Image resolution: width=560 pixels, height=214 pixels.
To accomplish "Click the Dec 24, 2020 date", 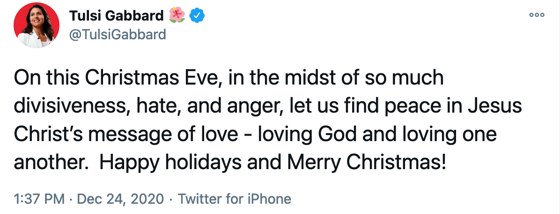I will point(120,199).
